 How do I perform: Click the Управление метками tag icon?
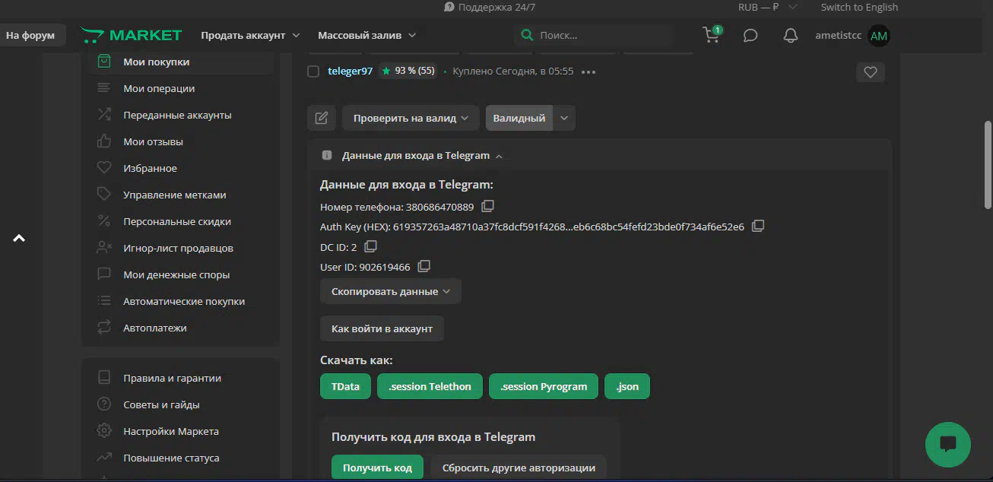pyautogui.click(x=104, y=195)
